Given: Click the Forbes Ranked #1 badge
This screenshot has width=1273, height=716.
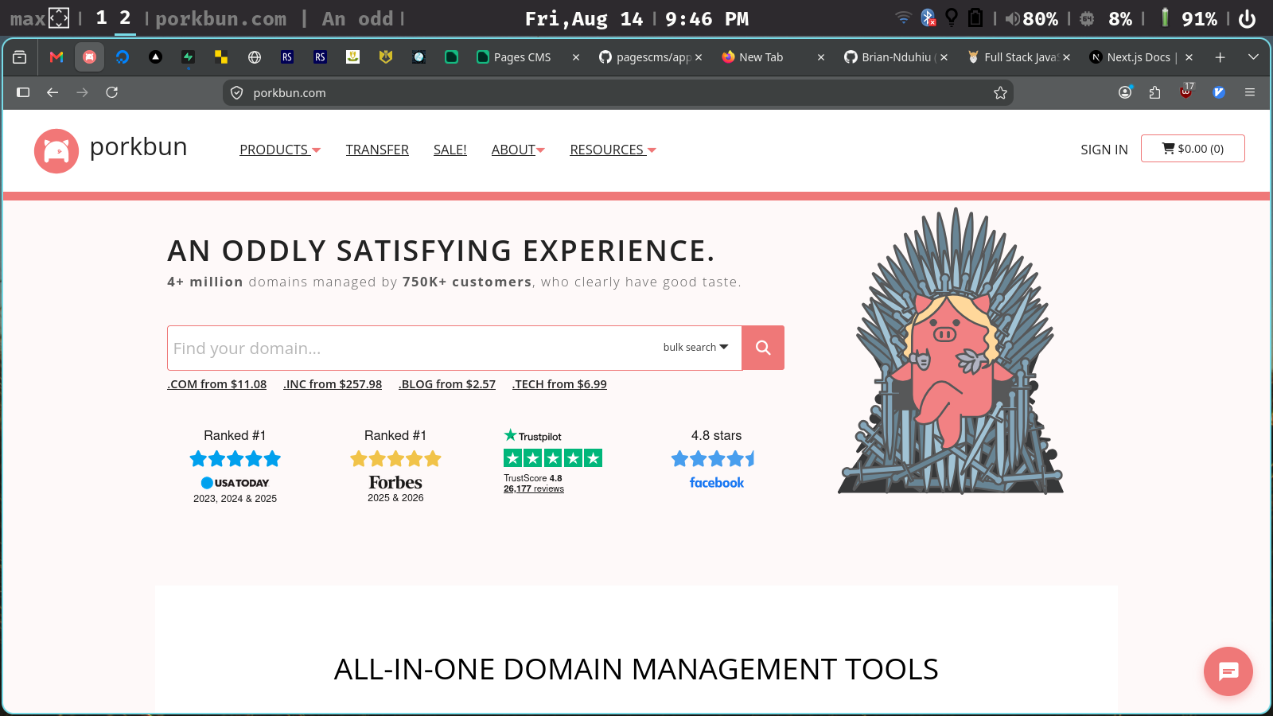Looking at the screenshot, I should point(395,466).
